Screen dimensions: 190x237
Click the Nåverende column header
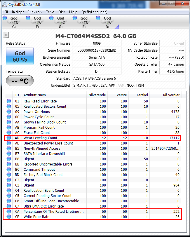[x=97, y=95]
